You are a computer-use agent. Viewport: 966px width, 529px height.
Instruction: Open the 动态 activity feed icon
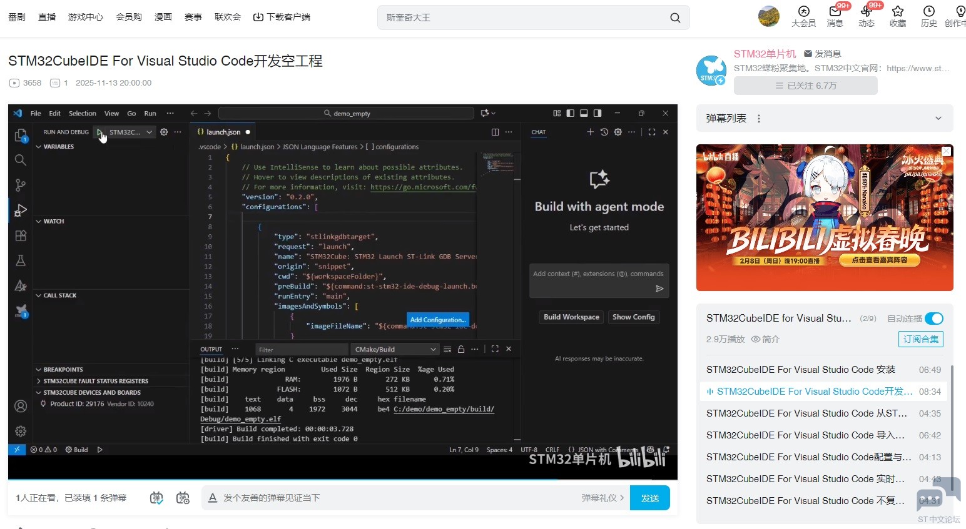(x=867, y=17)
